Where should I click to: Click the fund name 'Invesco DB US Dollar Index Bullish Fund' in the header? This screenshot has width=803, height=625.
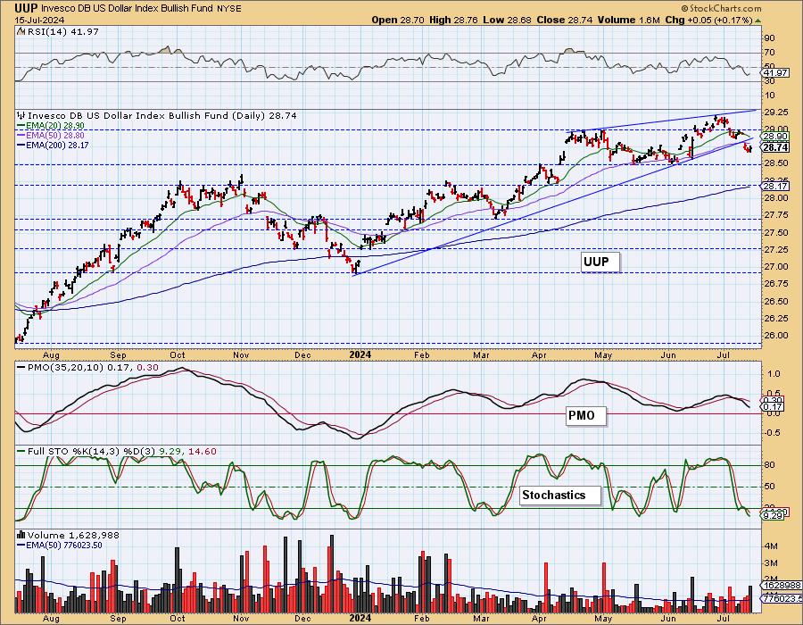coord(127,9)
